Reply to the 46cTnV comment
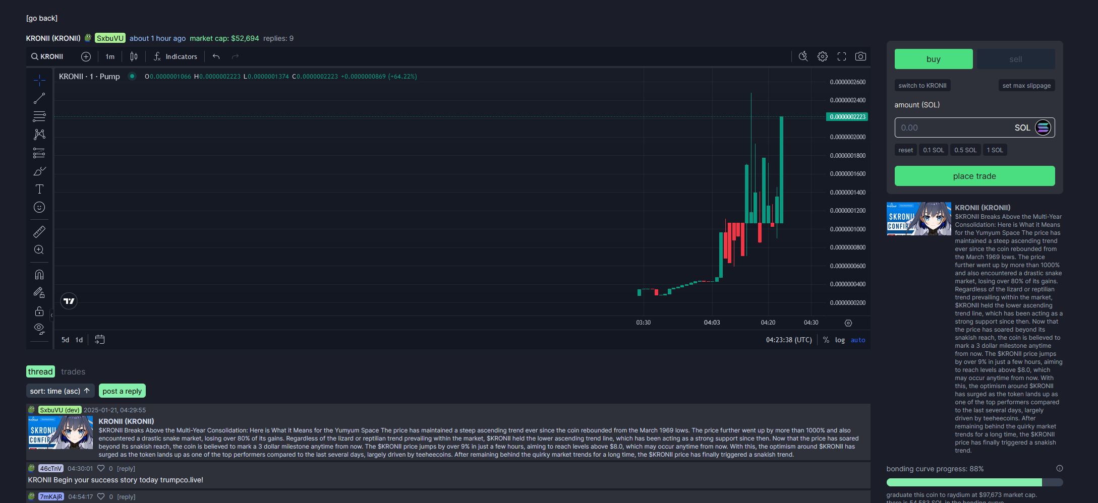Screen dimensions: 1098x503 point(126,468)
